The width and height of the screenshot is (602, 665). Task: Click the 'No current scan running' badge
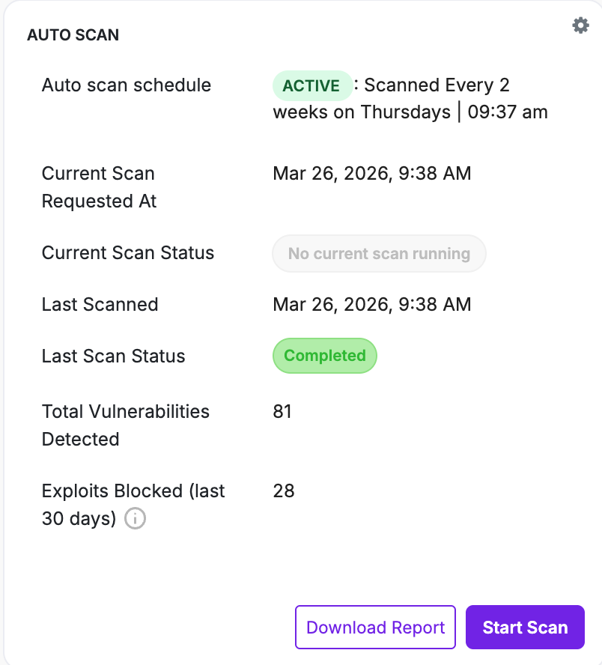point(379,254)
